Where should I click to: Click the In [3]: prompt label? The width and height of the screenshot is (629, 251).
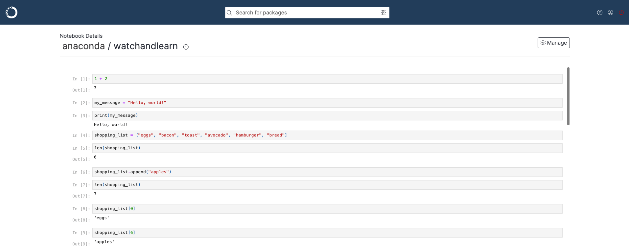click(81, 116)
